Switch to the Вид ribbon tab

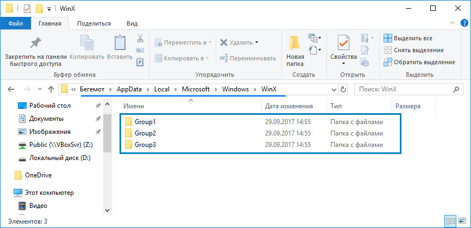coord(132,23)
